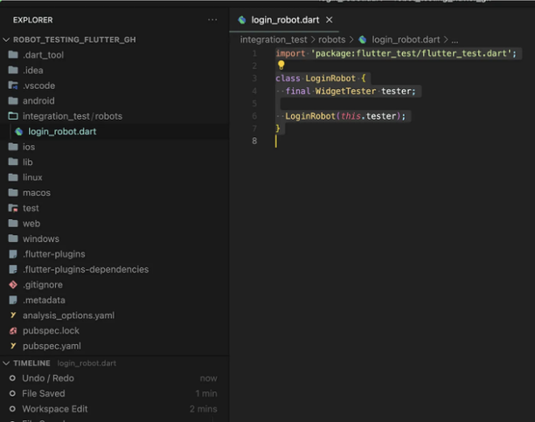Click the import statement on line 1

(x=396, y=53)
